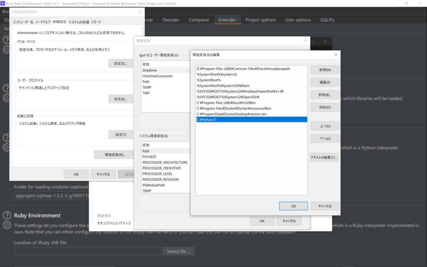The width and height of the screenshot is (427, 267).
Task: Close the 環境変数名の編集 dialog with X
Action: tap(336, 55)
